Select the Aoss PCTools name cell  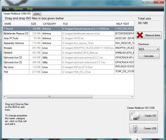(x=16, y=38)
